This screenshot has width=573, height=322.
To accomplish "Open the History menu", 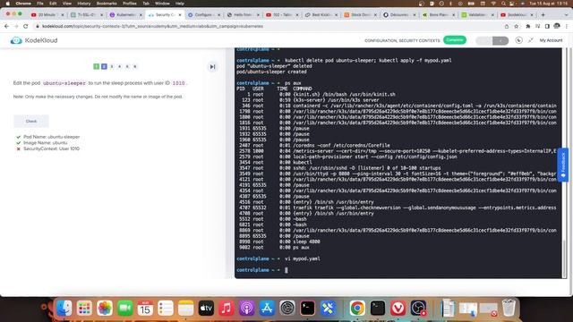I will pos(83,4).
